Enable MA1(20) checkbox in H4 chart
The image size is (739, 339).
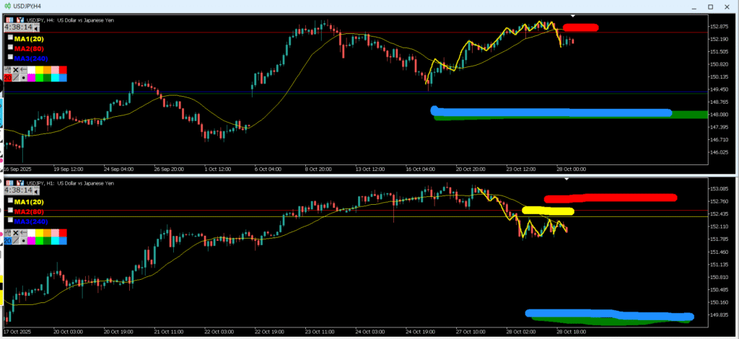10,37
